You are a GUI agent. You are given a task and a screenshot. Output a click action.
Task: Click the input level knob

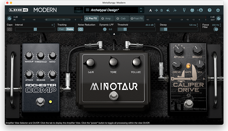pyautogui.click(x=9, y=19)
